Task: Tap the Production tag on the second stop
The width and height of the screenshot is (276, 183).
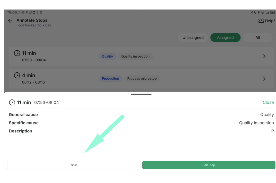Action: [110, 79]
